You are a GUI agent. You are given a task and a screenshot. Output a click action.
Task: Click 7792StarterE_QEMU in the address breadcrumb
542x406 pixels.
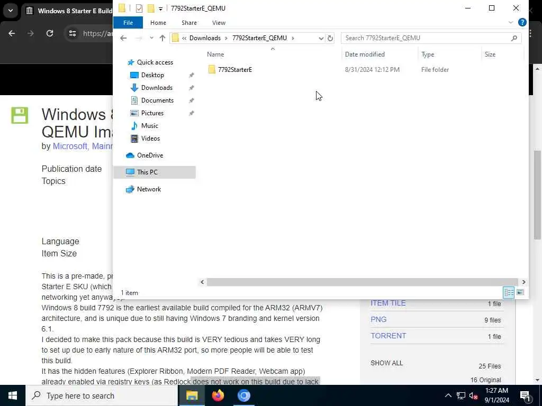pyautogui.click(x=259, y=38)
